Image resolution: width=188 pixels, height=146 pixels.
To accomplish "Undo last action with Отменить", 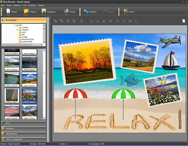I will pos(90,12).
